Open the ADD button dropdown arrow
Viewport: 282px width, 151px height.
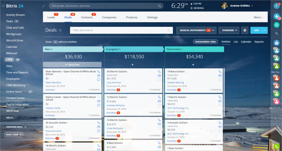(265, 30)
